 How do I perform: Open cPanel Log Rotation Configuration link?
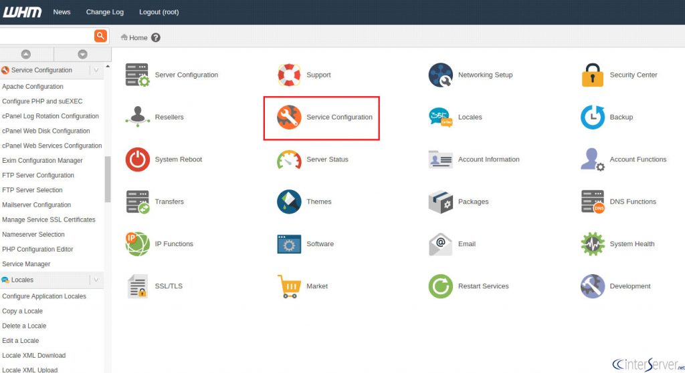(x=51, y=116)
